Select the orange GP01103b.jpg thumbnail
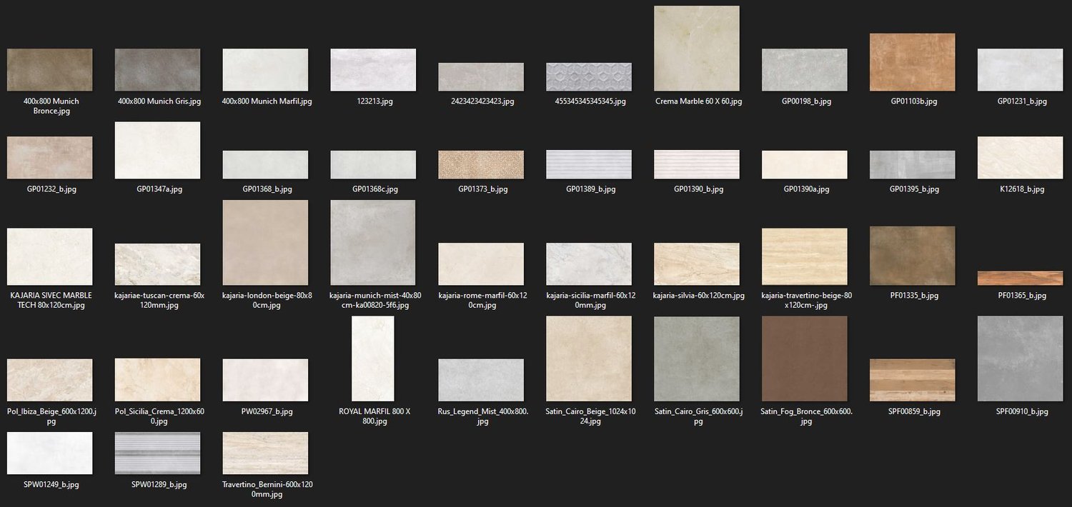Screen dimensions: 1072x507 (913, 62)
